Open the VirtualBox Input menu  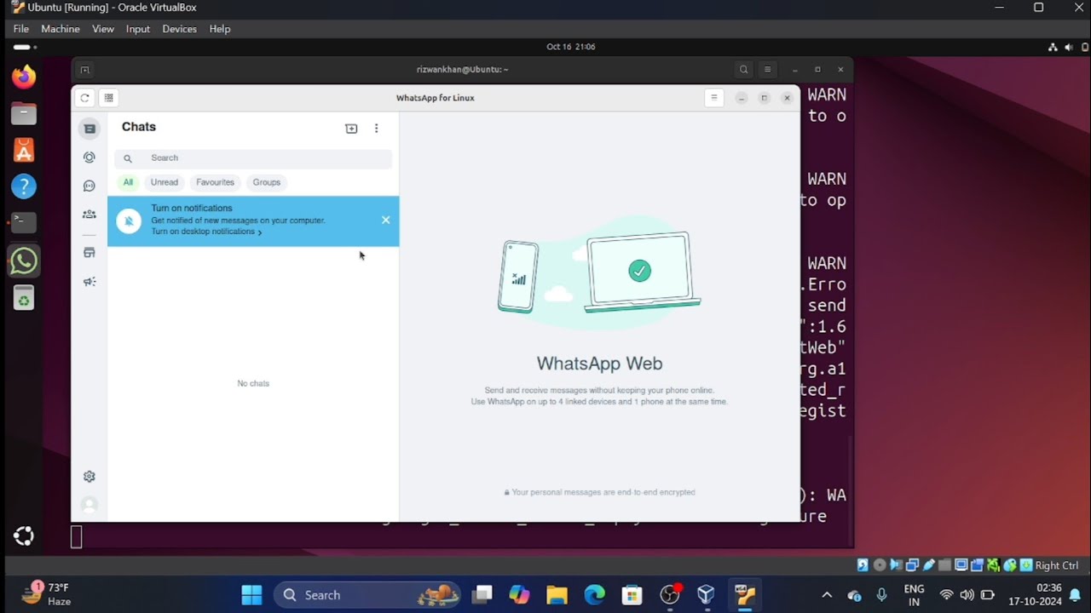138,29
